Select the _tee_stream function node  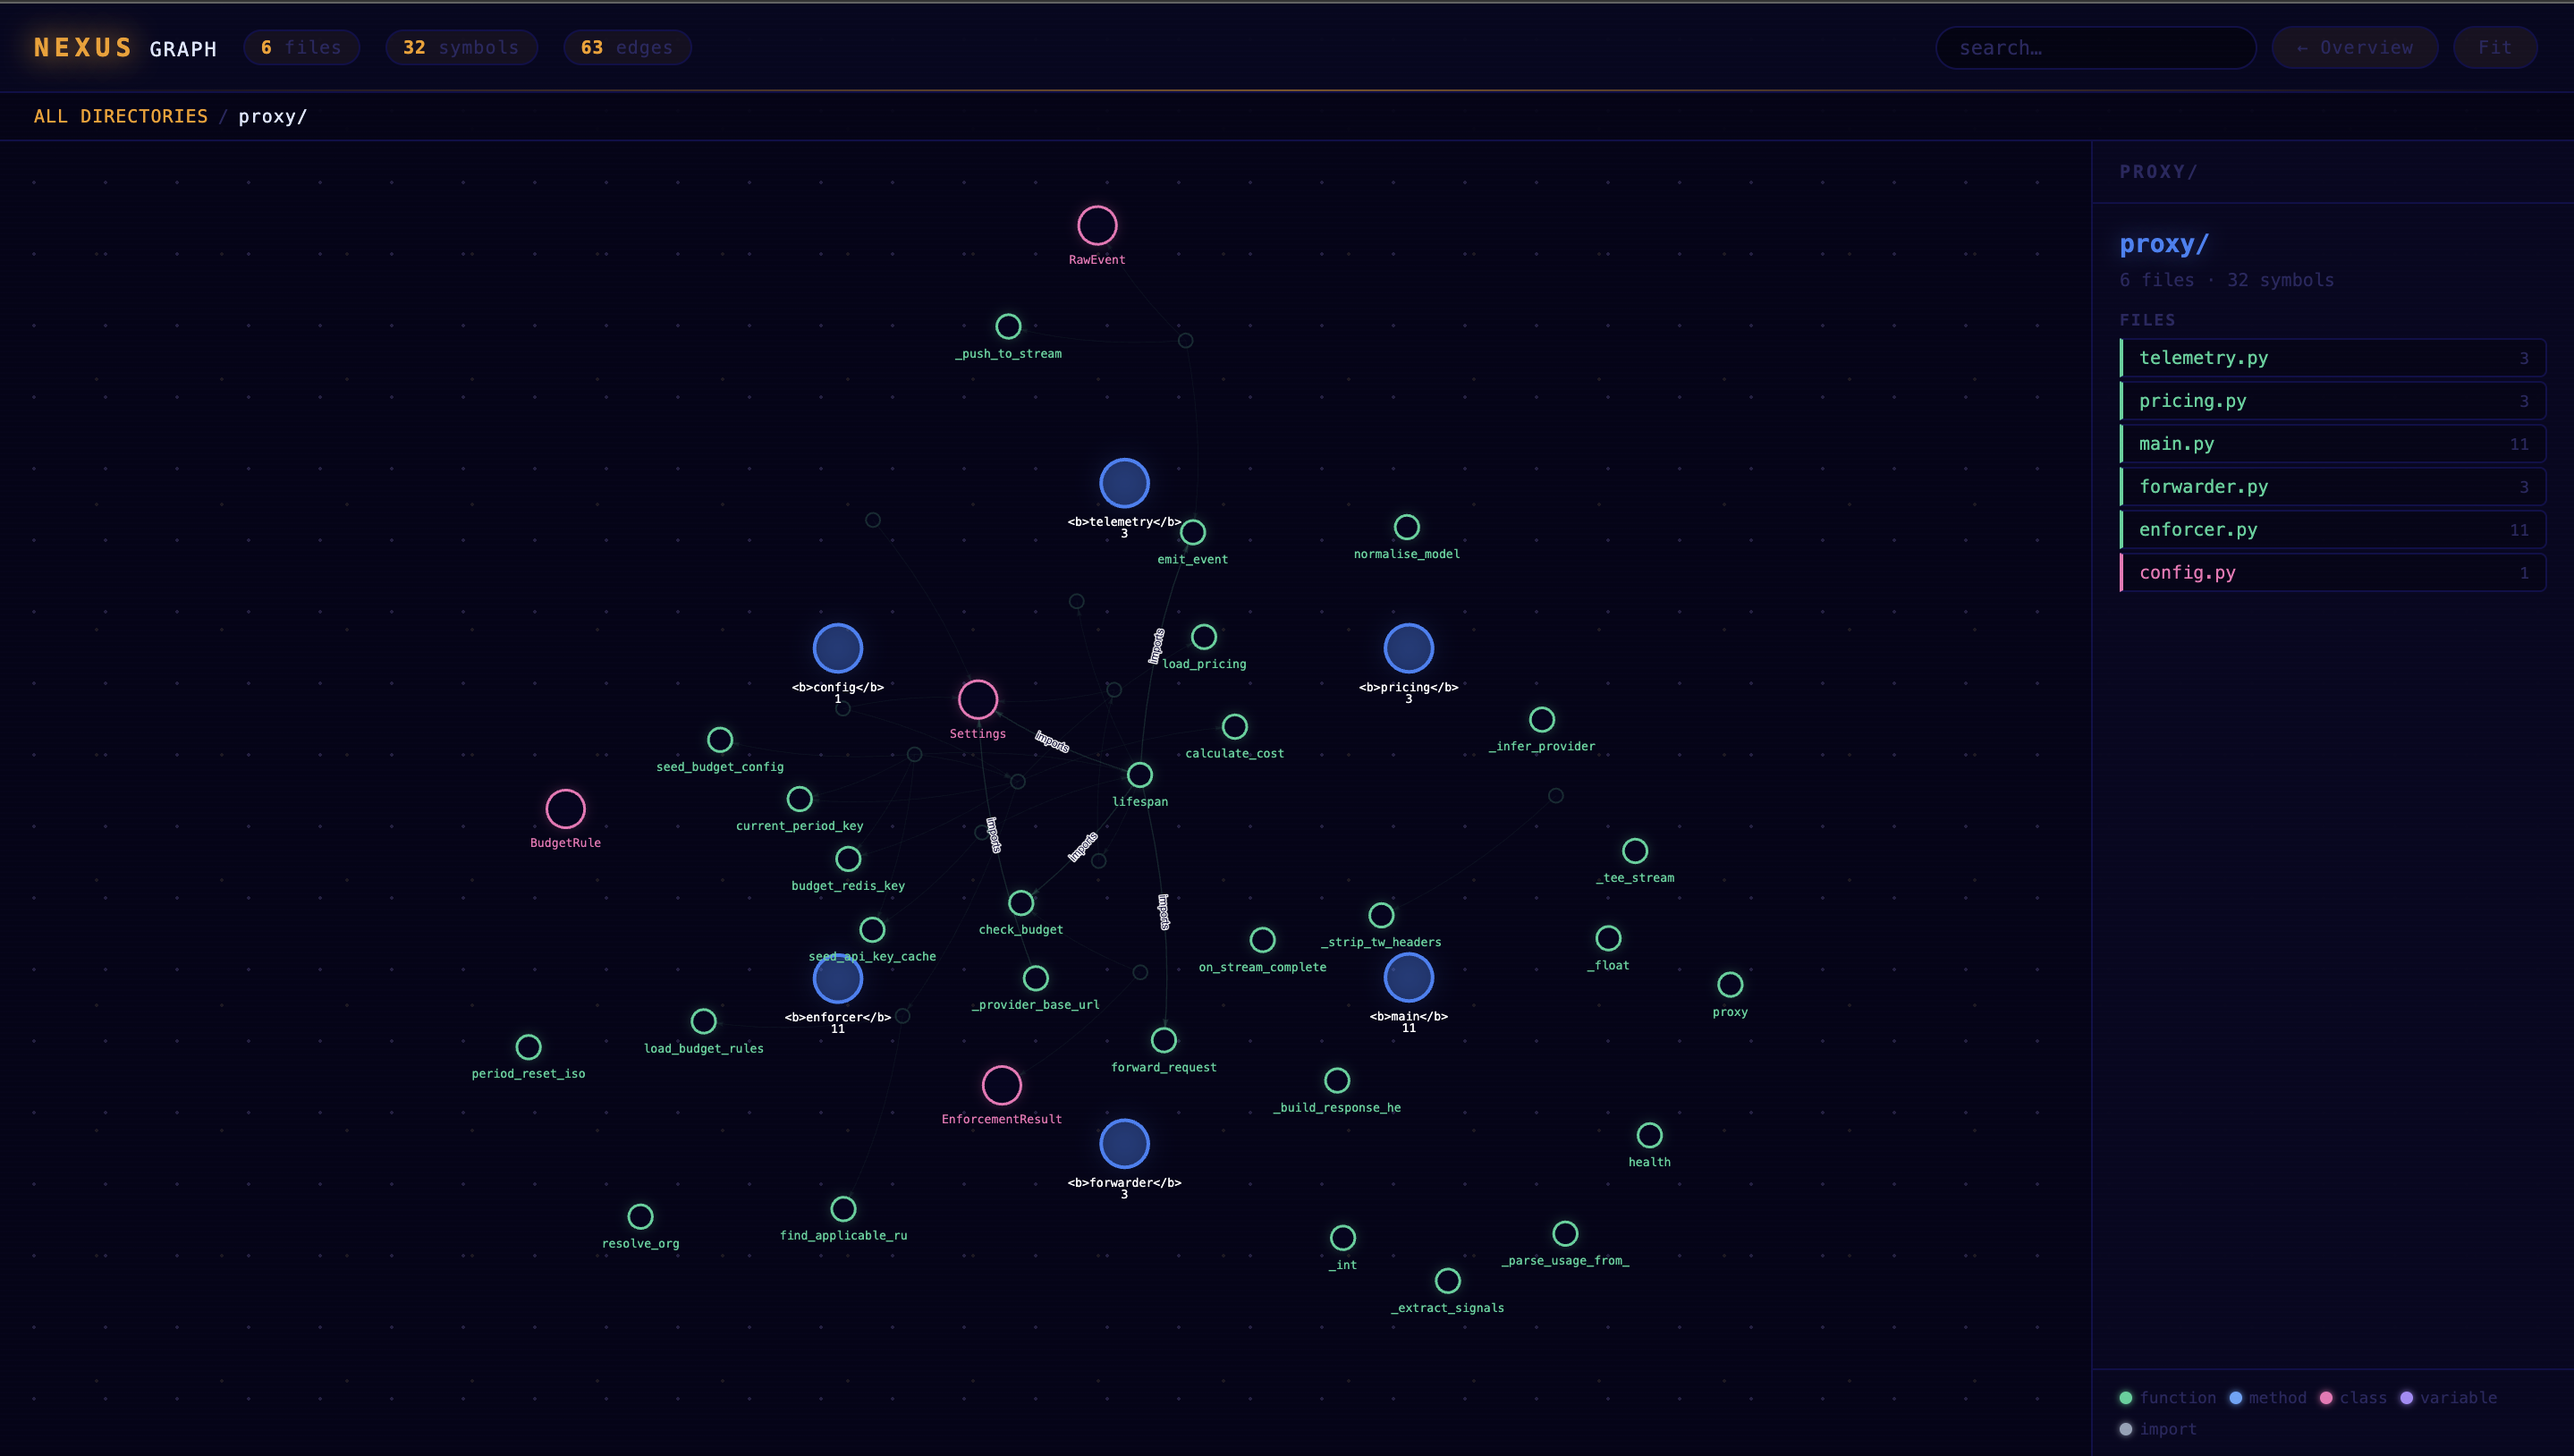tap(1635, 851)
